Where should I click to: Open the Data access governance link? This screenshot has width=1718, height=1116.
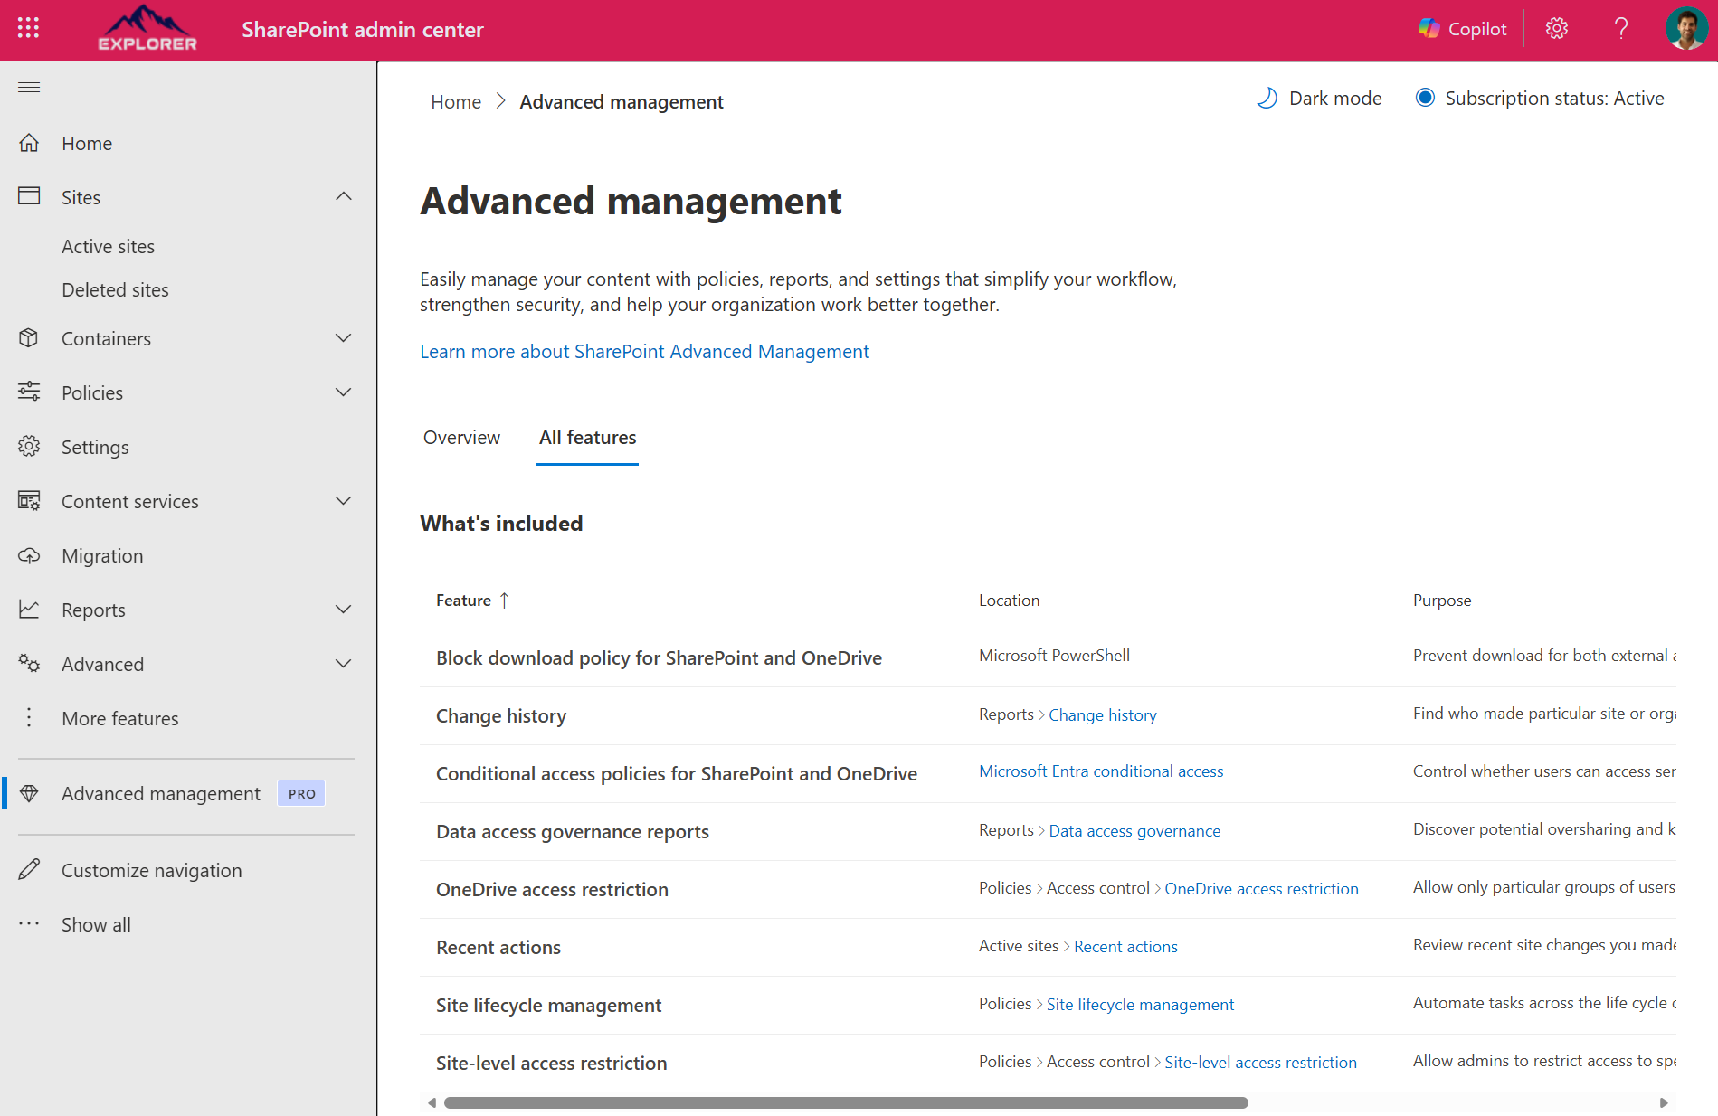point(1134,830)
